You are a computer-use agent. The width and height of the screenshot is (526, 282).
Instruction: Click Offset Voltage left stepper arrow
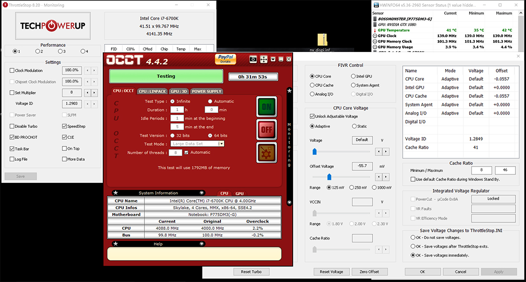tap(379, 177)
